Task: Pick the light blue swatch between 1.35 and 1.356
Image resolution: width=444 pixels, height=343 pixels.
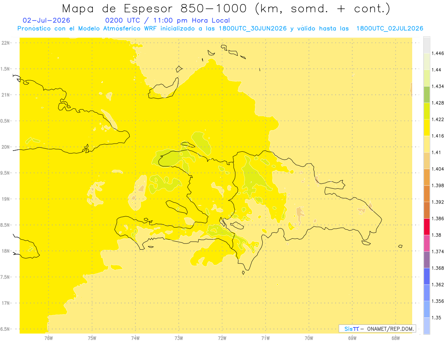Action: [427, 309]
